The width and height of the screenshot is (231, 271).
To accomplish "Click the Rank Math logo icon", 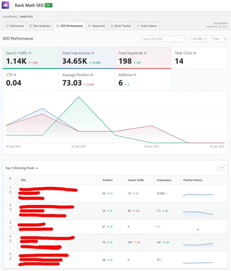I will click(6, 5).
